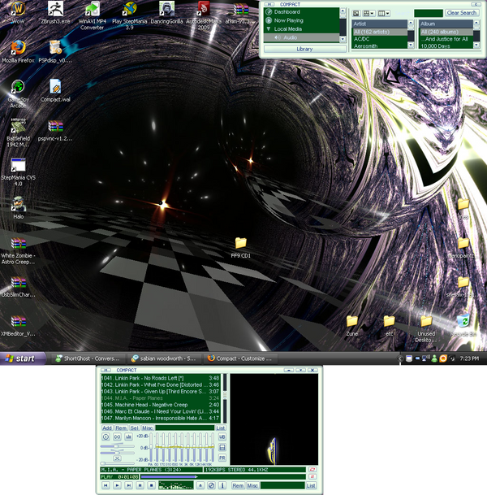The height and width of the screenshot is (495, 487).
Task: Open the ZBrush3.exe desktop shortcut
Action: [56, 10]
